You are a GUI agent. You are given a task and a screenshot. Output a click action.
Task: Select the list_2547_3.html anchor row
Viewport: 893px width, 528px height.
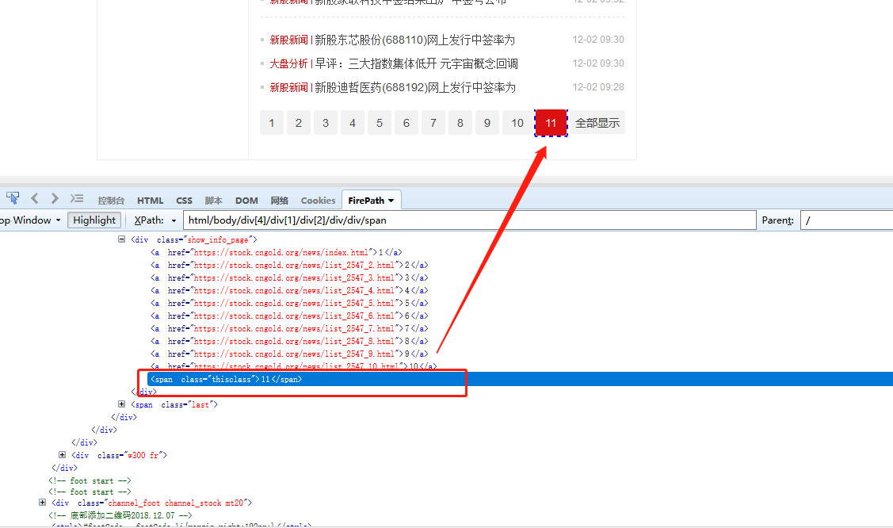[289, 278]
